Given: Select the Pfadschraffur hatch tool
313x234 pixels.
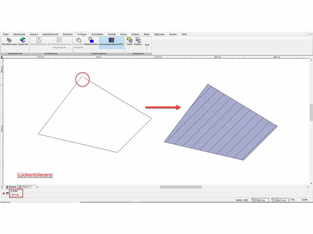Looking at the screenshot, I should coord(91,40).
